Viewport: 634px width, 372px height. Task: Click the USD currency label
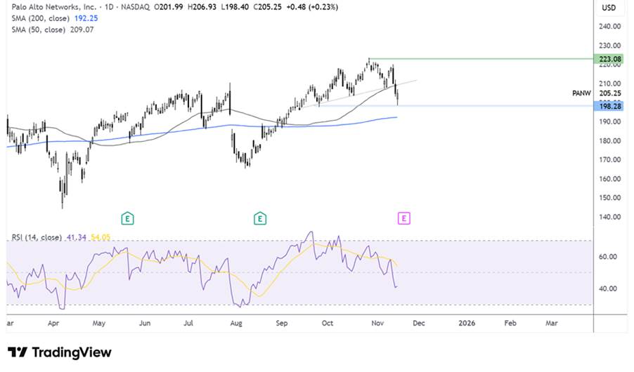609,8
